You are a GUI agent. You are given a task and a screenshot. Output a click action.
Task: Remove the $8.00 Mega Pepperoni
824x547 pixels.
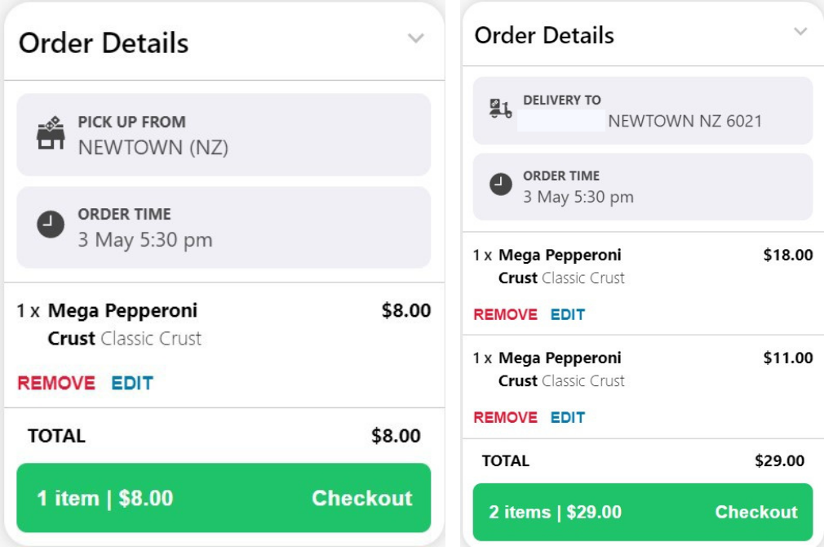click(x=56, y=383)
